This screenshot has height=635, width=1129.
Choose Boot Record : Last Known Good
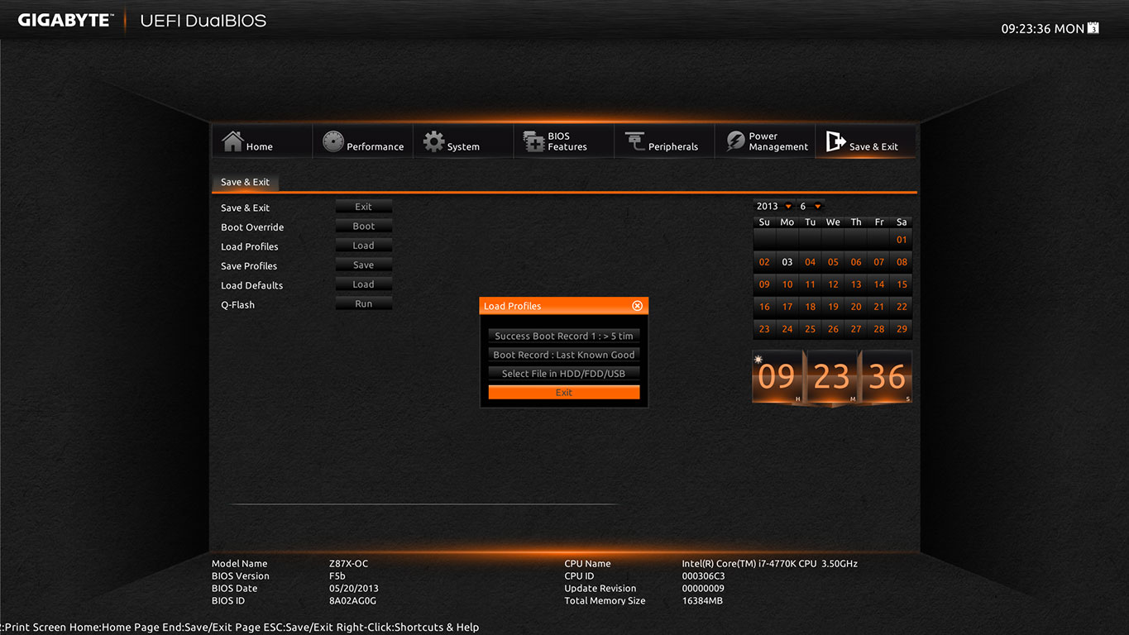pyautogui.click(x=564, y=355)
